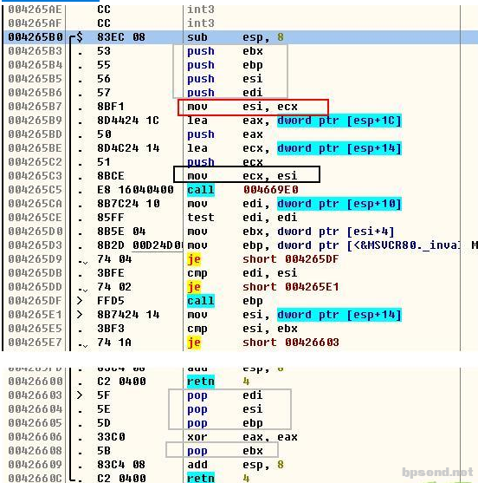The height and width of the screenshot is (483, 478).
Task: Select the address 00426606
Action: pos(36,437)
